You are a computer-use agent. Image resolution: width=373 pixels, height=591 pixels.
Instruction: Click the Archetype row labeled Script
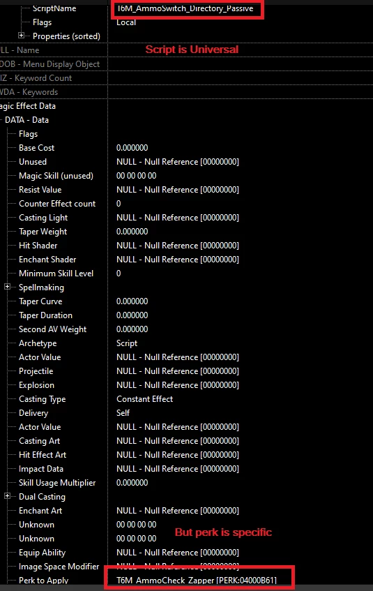tap(187, 343)
